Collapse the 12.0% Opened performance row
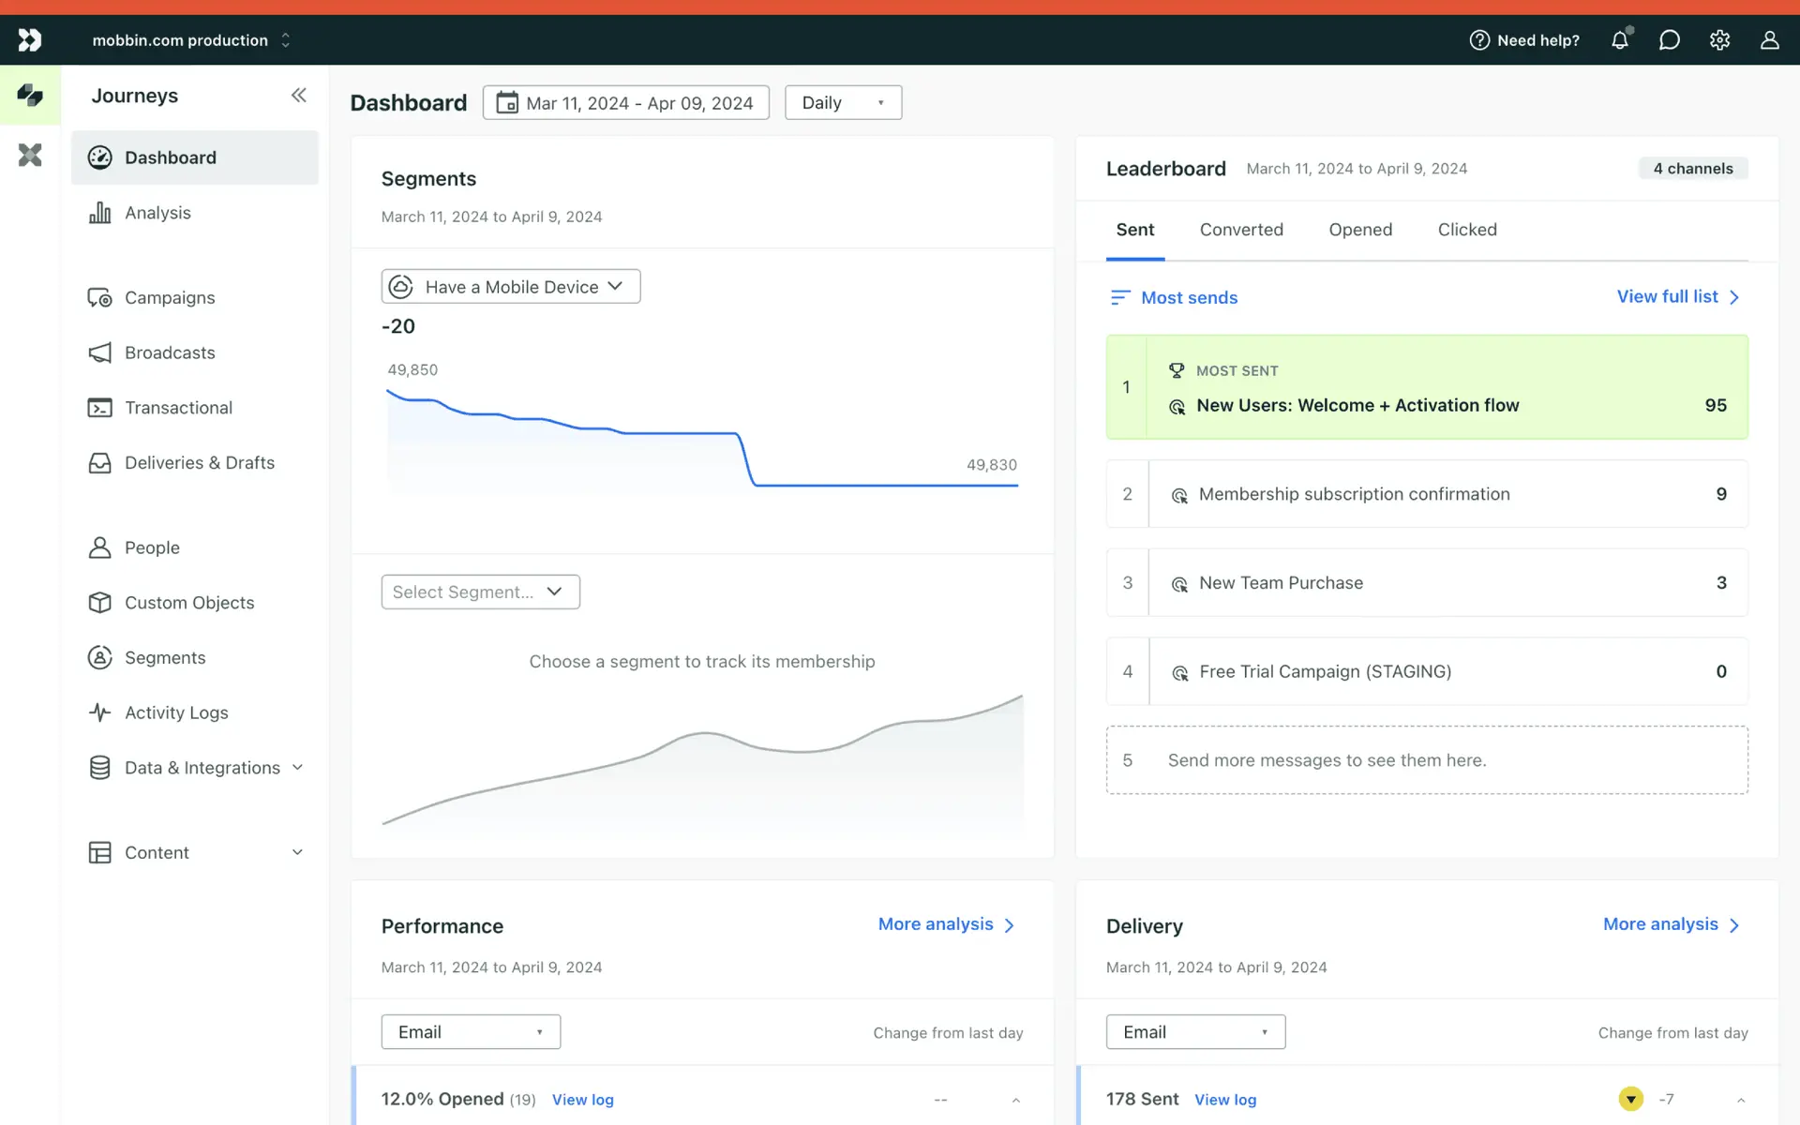 click(1015, 1100)
